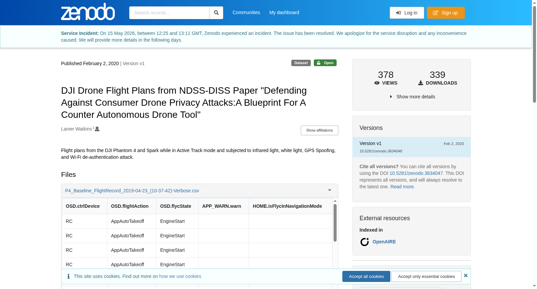This screenshot has height=289, width=537.
Task: Open the Read more link about versions
Action: pos(402,187)
